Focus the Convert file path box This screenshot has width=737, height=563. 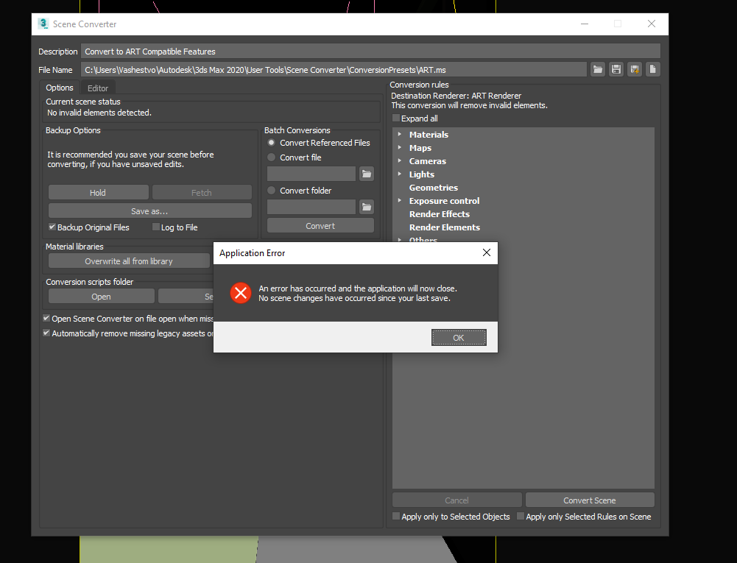click(x=311, y=174)
